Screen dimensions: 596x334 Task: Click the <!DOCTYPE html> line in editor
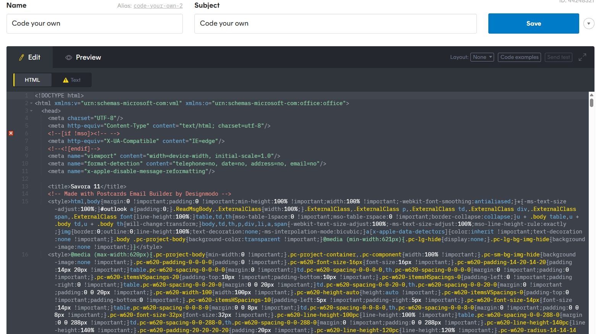(x=59, y=96)
